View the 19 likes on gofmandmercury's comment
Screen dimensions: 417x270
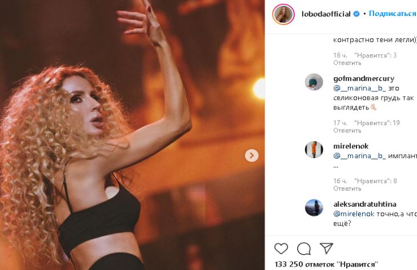(376, 123)
